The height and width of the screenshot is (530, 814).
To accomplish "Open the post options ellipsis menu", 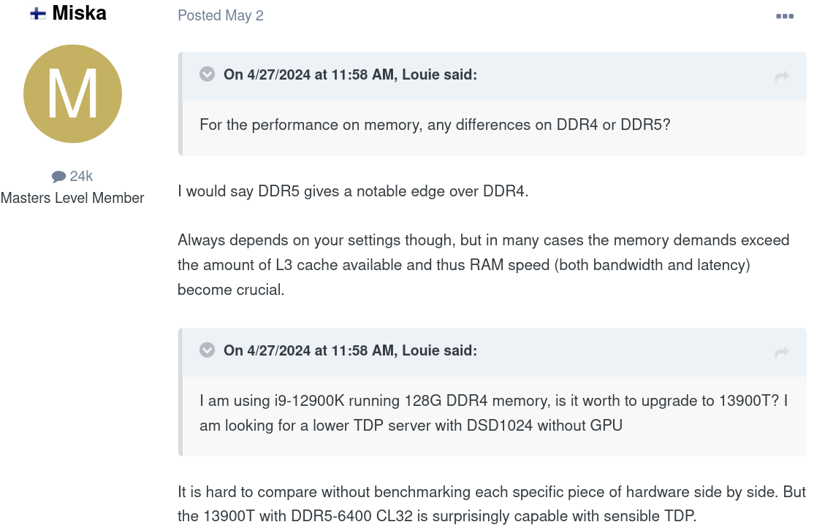I will point(785,16).
